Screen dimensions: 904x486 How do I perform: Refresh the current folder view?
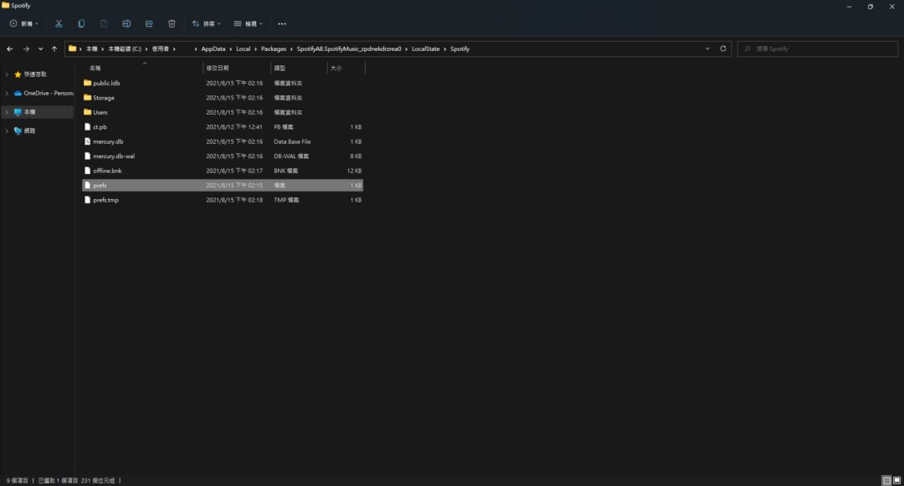click(x=723, y=49)
